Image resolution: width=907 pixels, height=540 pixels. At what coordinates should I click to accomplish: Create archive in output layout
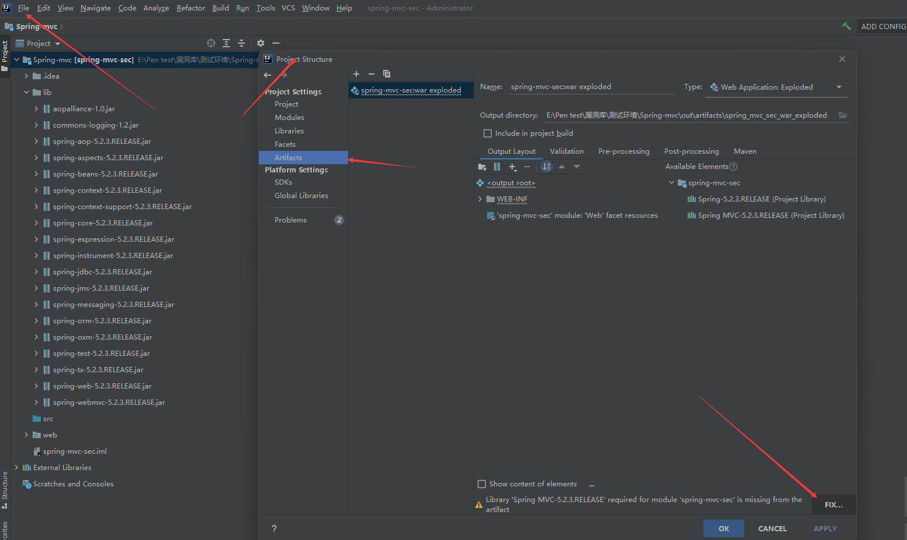(497, 167)
